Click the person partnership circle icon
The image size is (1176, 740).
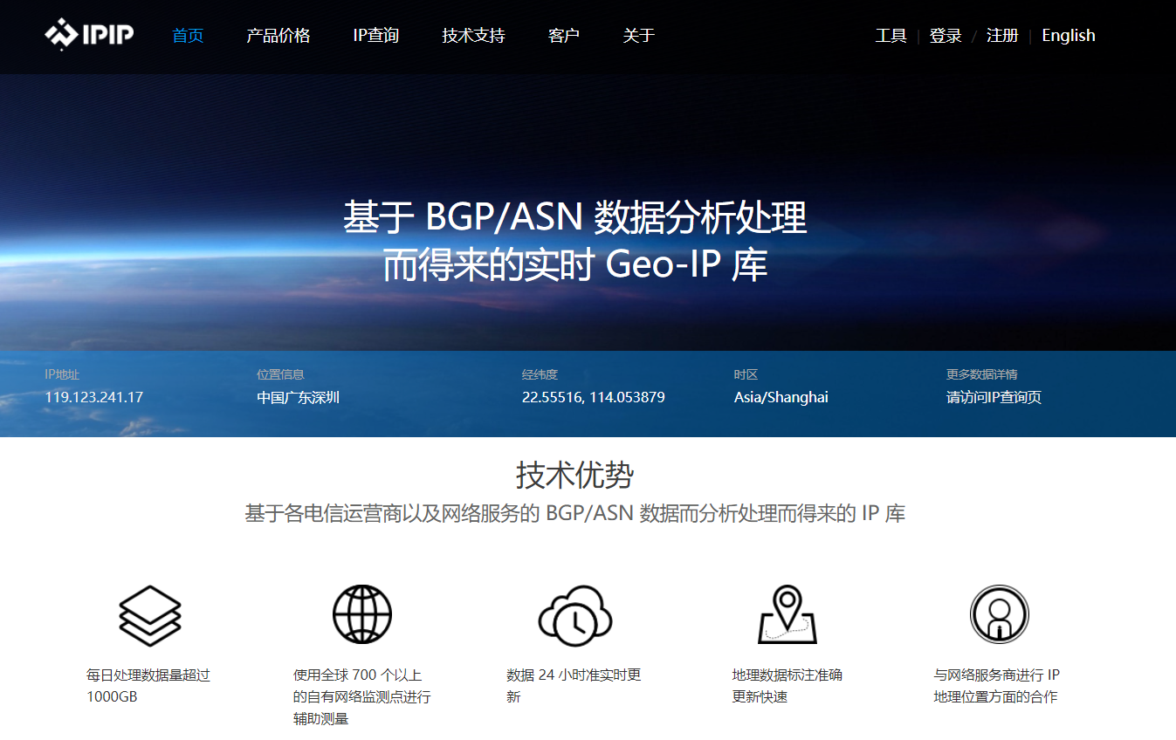point(999,614)
